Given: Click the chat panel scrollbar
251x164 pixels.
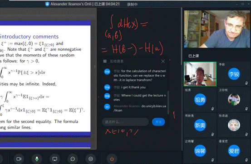Looking at the screenshot, I should [168, 103].
